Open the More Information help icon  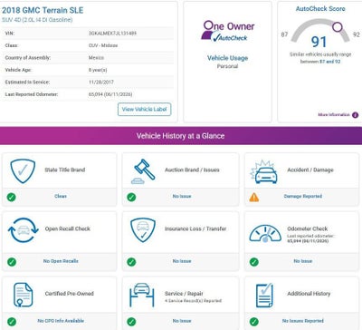pos(356,115)
